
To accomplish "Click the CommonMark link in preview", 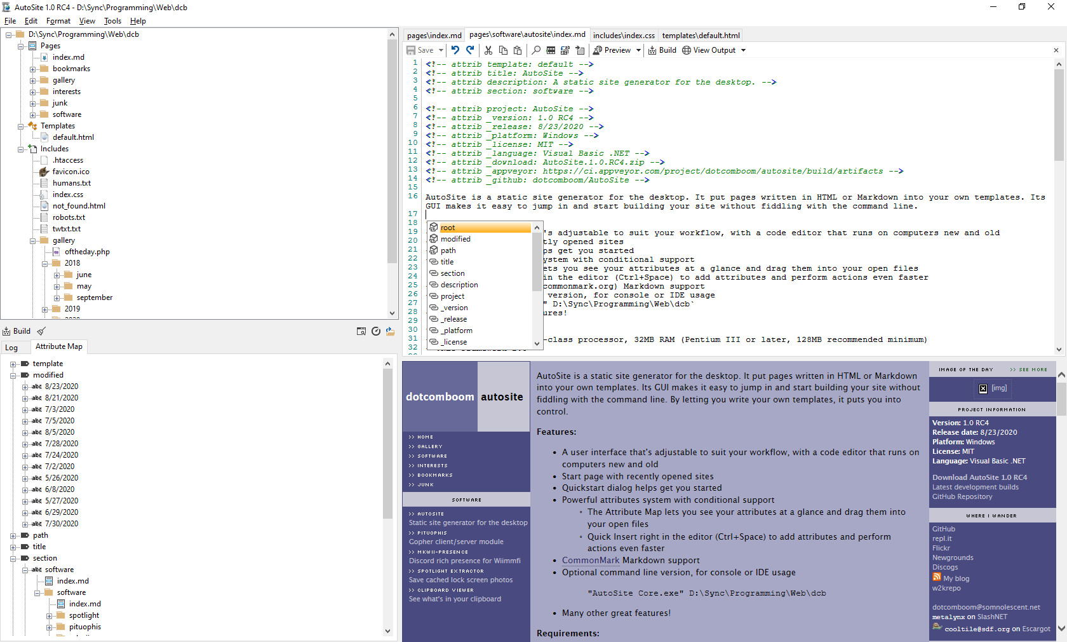I will coord(590,560).
